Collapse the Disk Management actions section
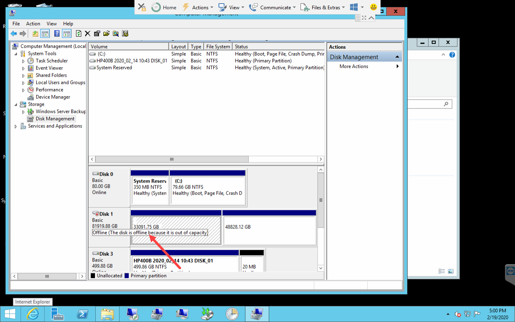 pyautogui.click(x=397, y=57)
